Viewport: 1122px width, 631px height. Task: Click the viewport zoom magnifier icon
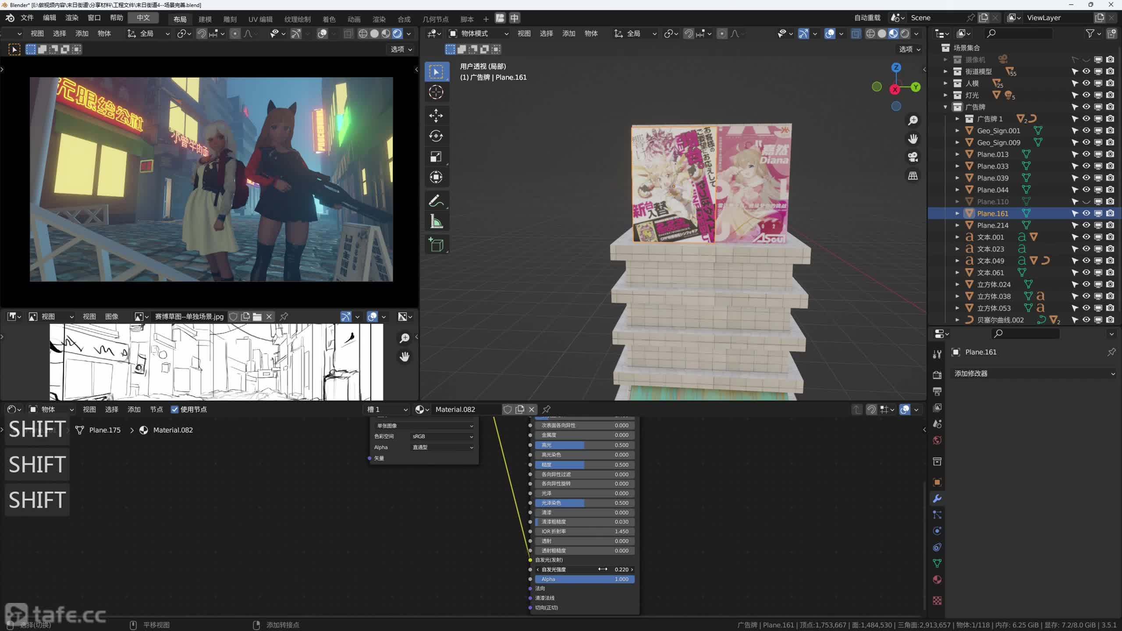(913, 121)
